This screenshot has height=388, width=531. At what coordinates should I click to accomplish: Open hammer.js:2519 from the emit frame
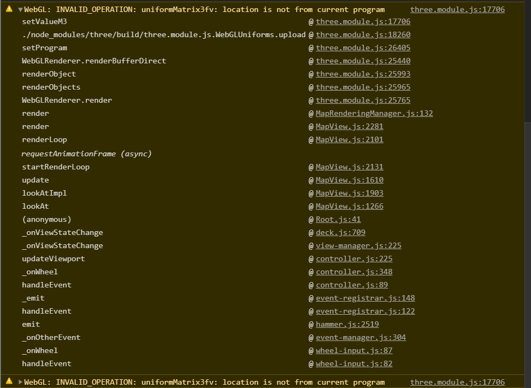[x=347, y=324]
